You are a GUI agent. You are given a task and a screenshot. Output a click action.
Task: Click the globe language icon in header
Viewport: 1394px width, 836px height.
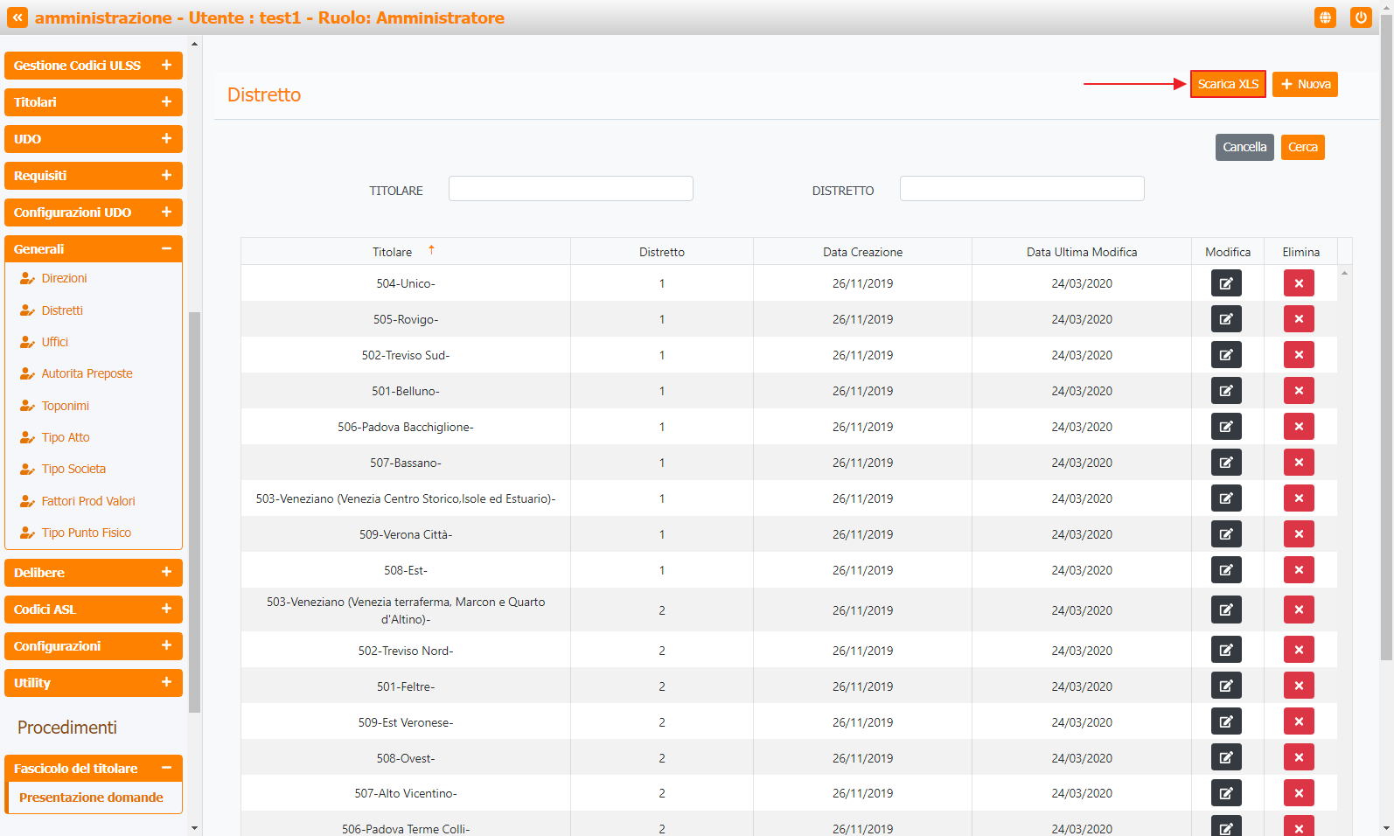click(1325, 17)
